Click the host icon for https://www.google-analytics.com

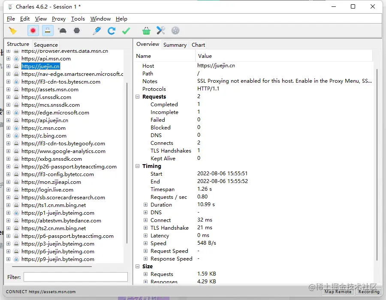coord(16,151)
